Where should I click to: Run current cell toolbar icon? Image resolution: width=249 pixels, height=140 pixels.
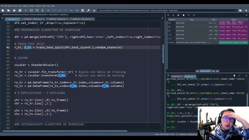(x=31, y=10)
